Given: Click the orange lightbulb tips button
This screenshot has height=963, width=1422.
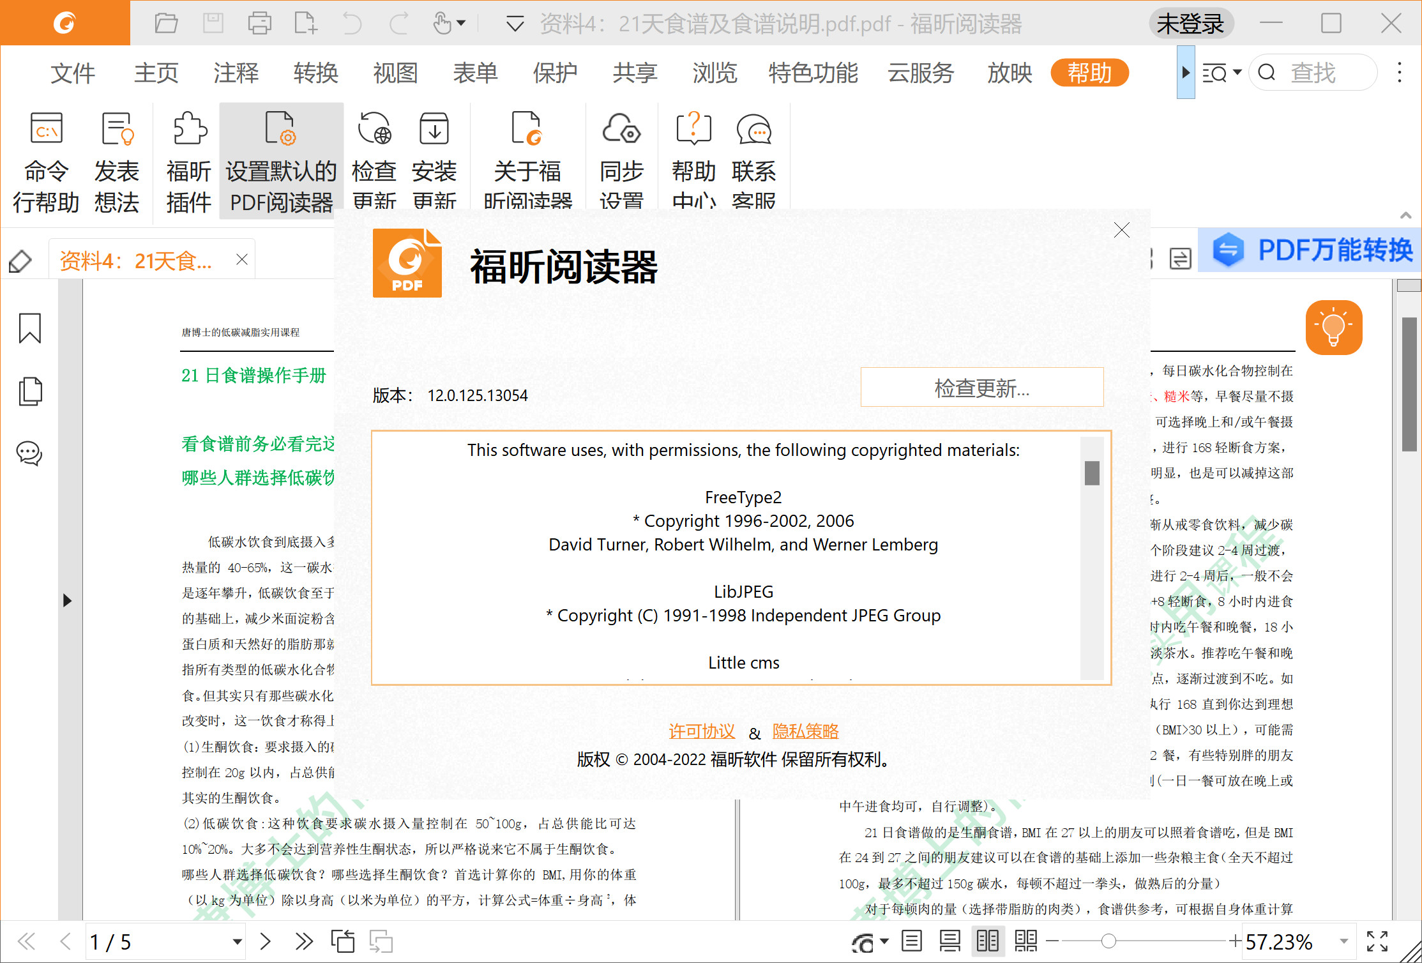Looking at the screenshot, I should (1334, 328).
